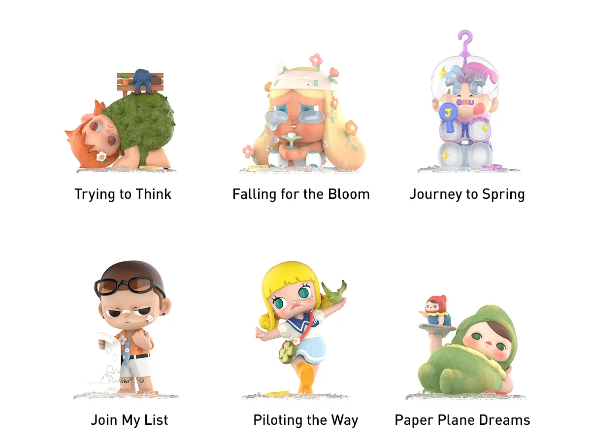This screenshot has width=591, height=447.
Task: Click the 'Join My List' caption
Action: [130, 420]
